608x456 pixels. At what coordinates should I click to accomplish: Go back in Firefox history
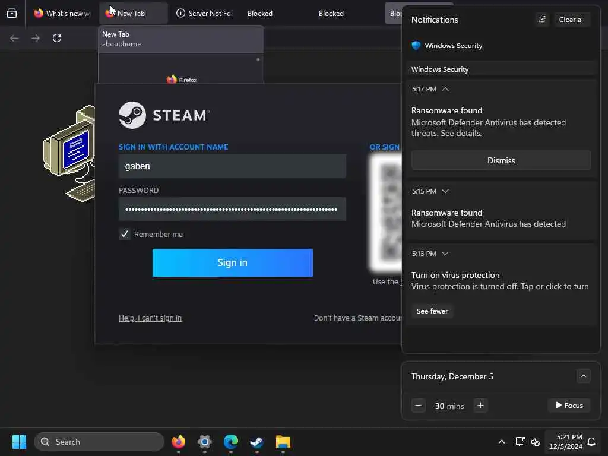14,38
